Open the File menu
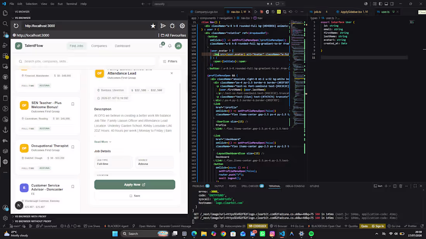The image size is (426, 239). click(x=12, y=4)
